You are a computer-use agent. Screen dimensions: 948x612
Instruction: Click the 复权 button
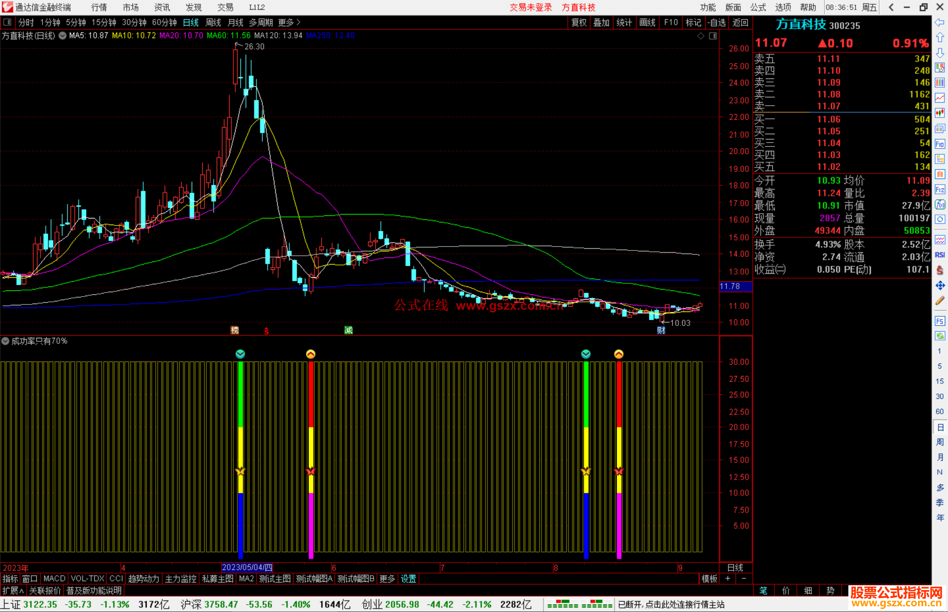point(579,22)
